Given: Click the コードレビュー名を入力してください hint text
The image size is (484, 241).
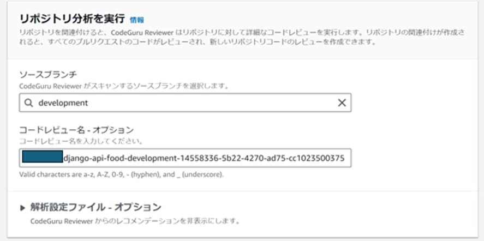Looking at the screenshot, I should coord(81,141).
